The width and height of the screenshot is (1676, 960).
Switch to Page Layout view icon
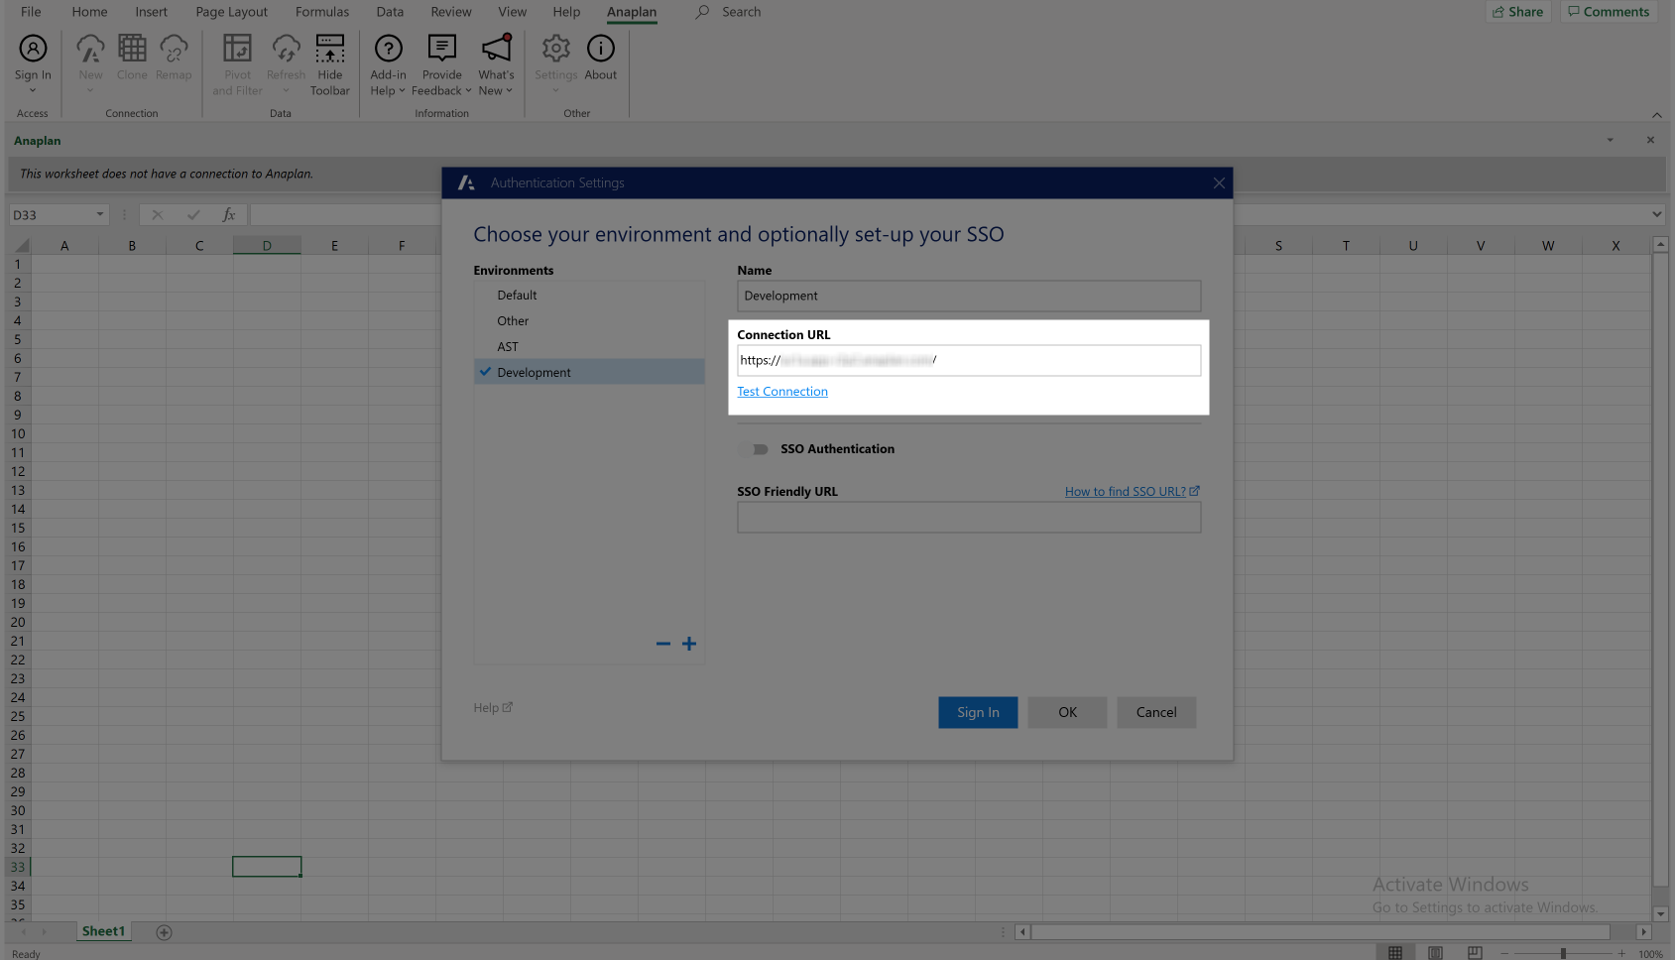(1435, 952)
